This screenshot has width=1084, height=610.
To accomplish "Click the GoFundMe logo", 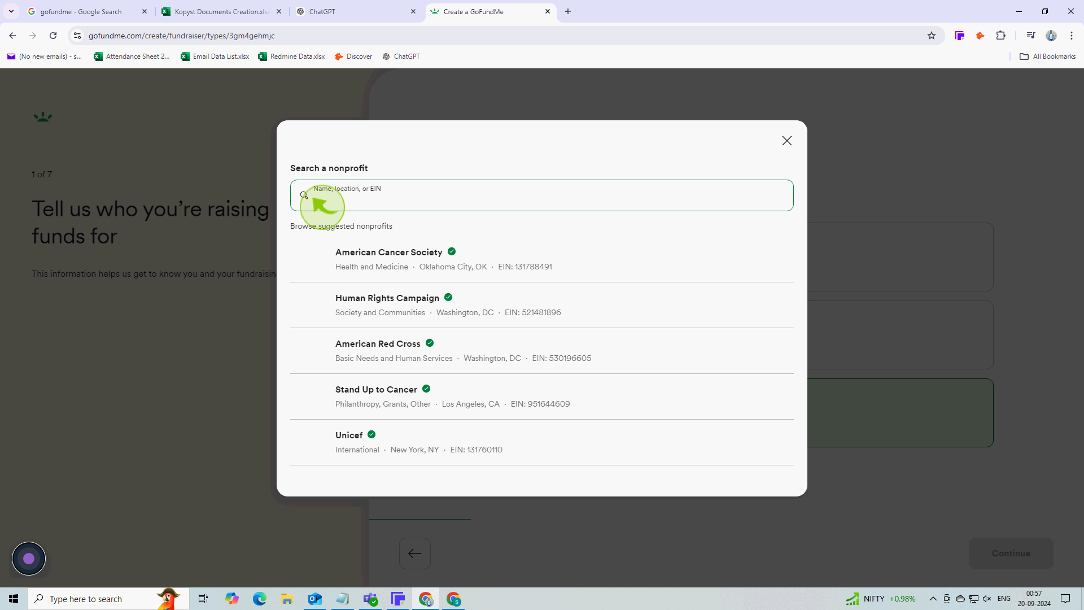I will [43, 117].
